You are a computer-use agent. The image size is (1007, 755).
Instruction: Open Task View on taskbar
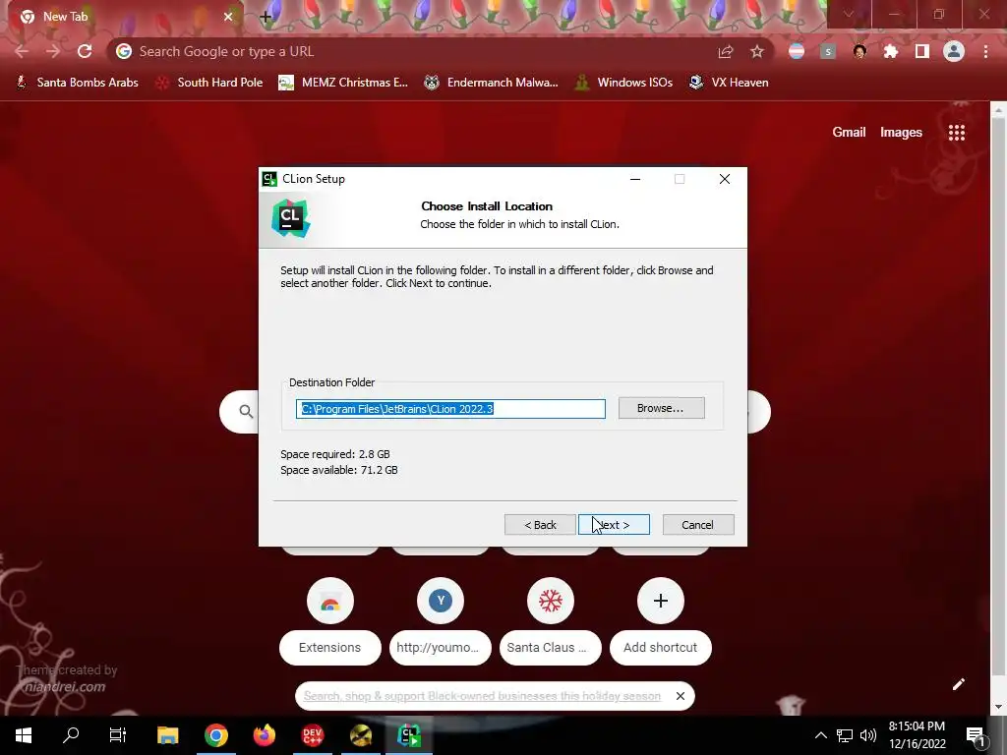[118, 735]
